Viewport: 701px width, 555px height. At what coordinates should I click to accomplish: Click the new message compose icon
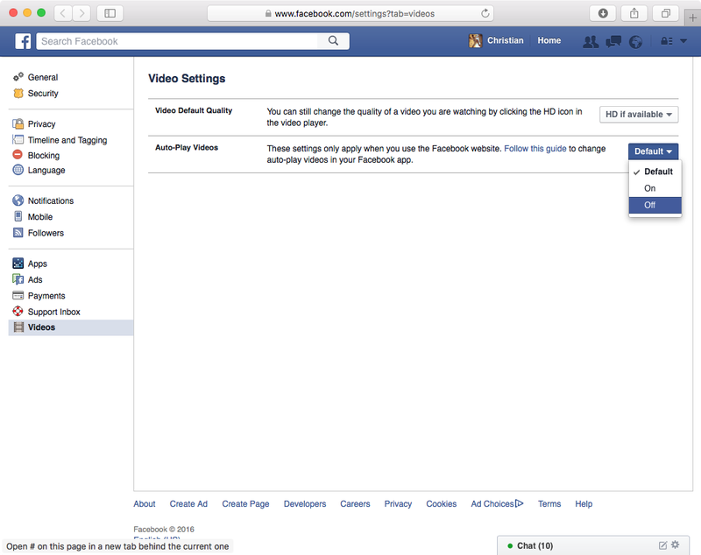pos(663,545)
